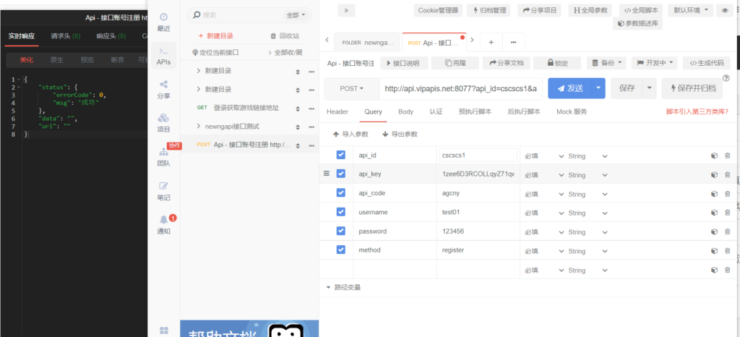Image resolution: width=740 pixels, height=337 pixels.
Task: Click more options for GET 登录获取游戏链接地址 row
Action: [311, 108]
